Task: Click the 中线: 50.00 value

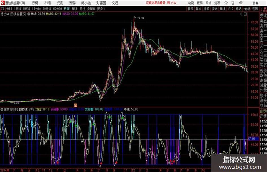Action: tap(131, 109)
